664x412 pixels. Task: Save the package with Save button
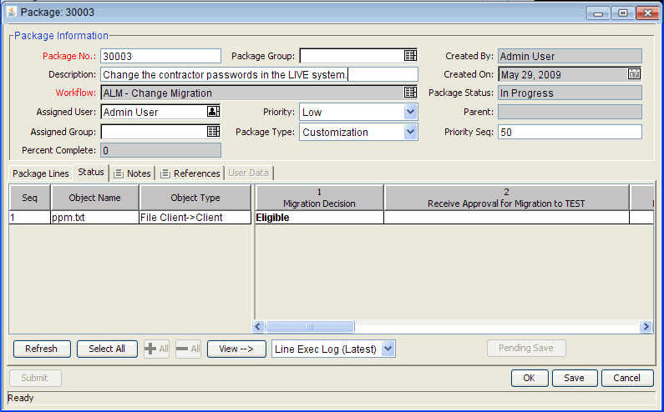(574, 378)
